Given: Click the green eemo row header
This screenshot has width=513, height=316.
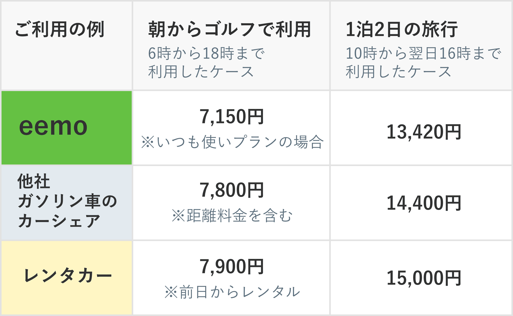Looking at the screenshot, I should [67, 128].
